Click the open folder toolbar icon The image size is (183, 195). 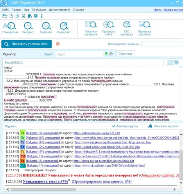tap(5, 16)
